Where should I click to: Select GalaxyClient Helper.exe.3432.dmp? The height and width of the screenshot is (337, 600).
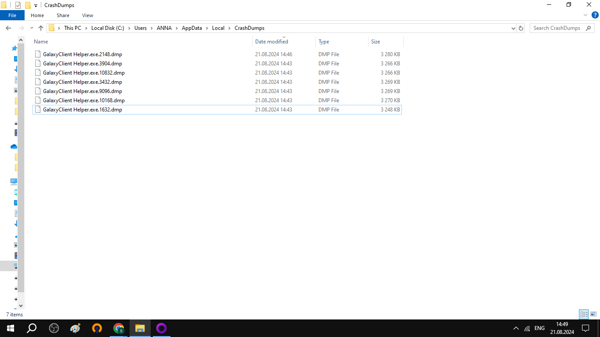pos(217,82)
